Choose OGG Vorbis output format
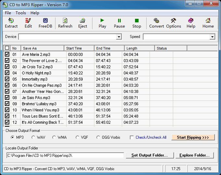The image size is (221, 175). coord(98,137)
